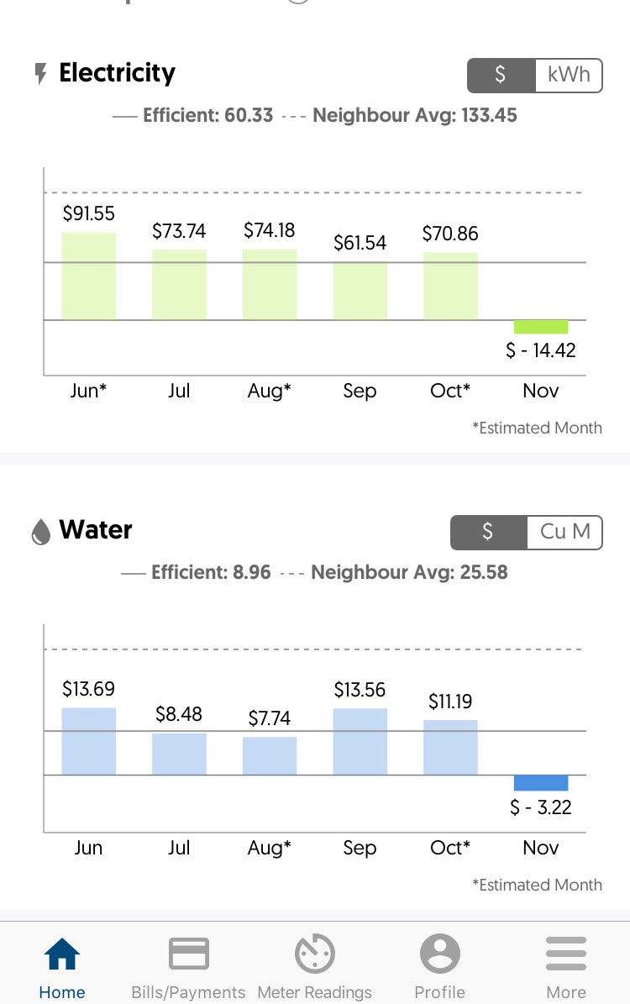Tap the Water droplet icon
The width and height of the screenshot is (630, 1004).
click(40, 532)
